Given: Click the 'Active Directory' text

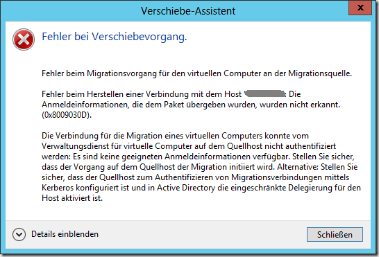Looking at the screenshot, I should pyautogui.click(x=186, y=188).
